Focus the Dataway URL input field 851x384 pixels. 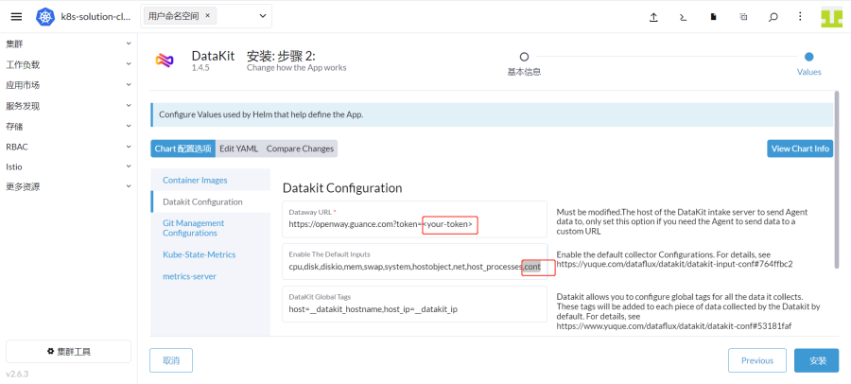pyautogui.click(x=415, y=219)
